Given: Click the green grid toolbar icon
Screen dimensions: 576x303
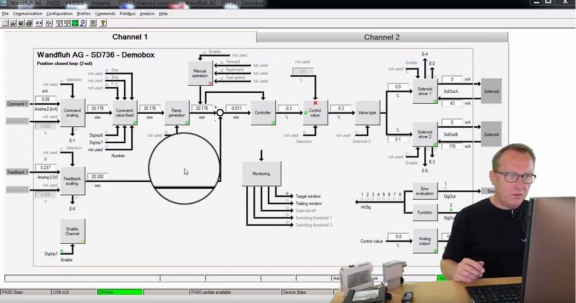Looking at the screenshot, I should [75, 23].
